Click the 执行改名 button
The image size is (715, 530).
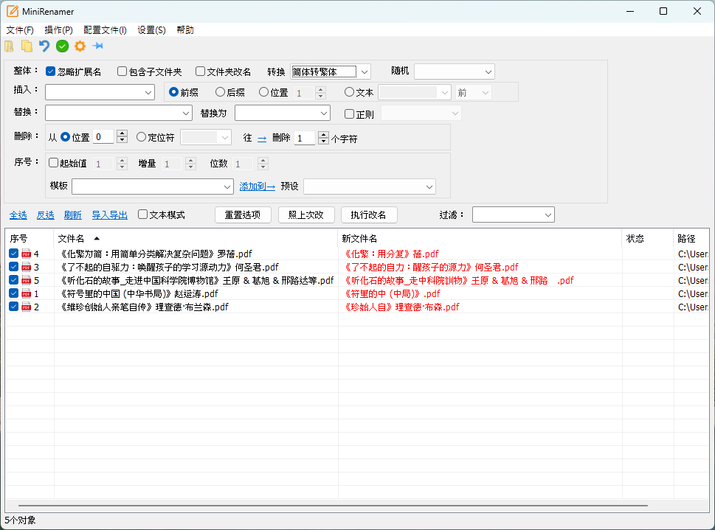(x=369, y=215)
